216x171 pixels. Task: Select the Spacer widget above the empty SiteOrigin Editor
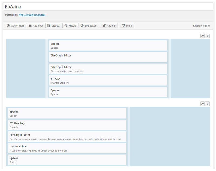(108, 45)
